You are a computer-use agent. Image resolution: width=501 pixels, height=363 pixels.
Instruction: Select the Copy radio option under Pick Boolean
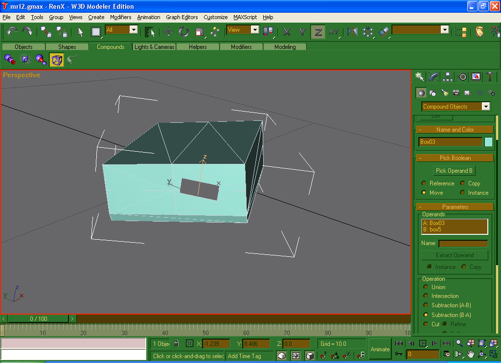point(462,183)
